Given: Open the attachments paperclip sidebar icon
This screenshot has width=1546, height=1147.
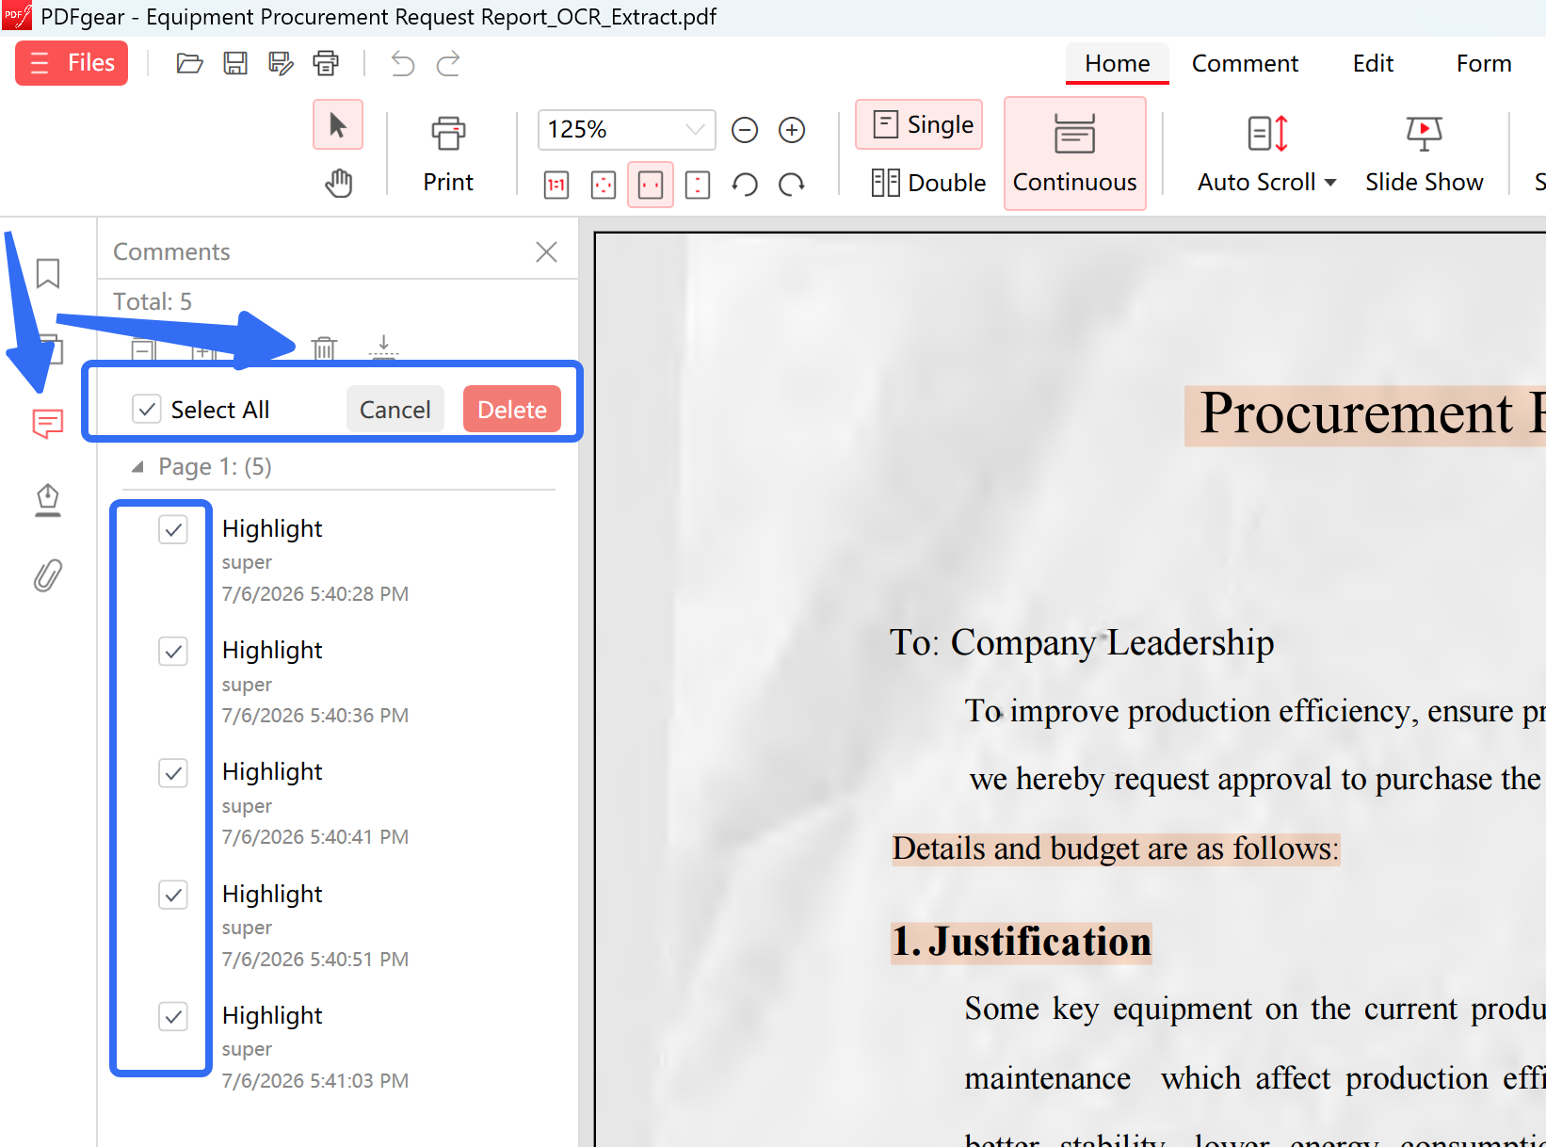Looking at the screenshot, I should coord(48,575).
